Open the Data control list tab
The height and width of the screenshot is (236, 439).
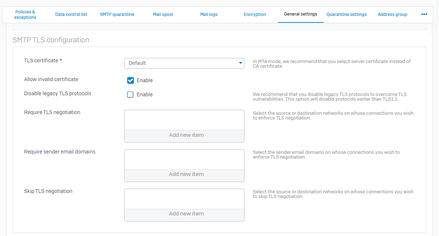tap(71, 14)
